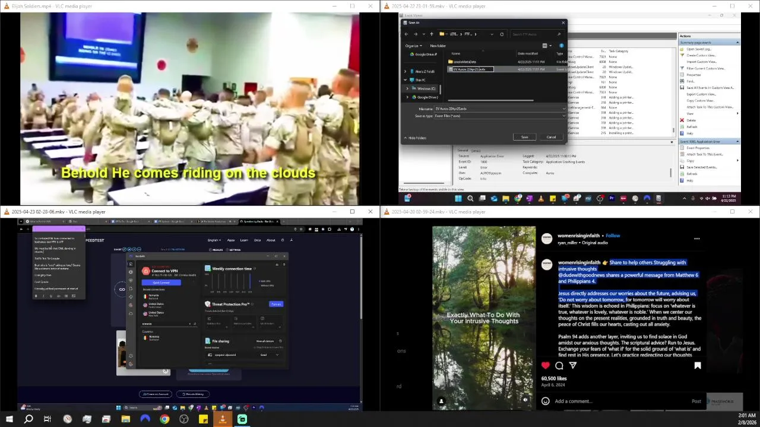Use the vertical scrollbar of Event Viewer event list
The width and height of the screenshot is (760, 427).
pos(673,130)
